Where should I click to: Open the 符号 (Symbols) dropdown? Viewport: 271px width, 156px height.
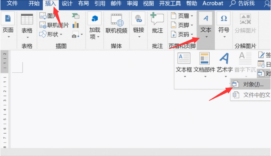point(224,25)
